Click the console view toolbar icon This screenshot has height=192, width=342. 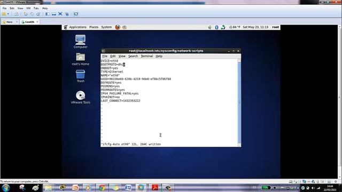pyautogui.click(x=76, y=14)
